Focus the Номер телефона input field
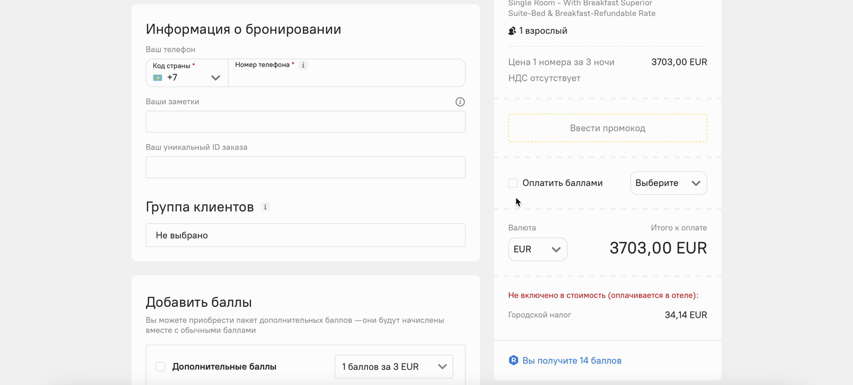 point(346,78)
